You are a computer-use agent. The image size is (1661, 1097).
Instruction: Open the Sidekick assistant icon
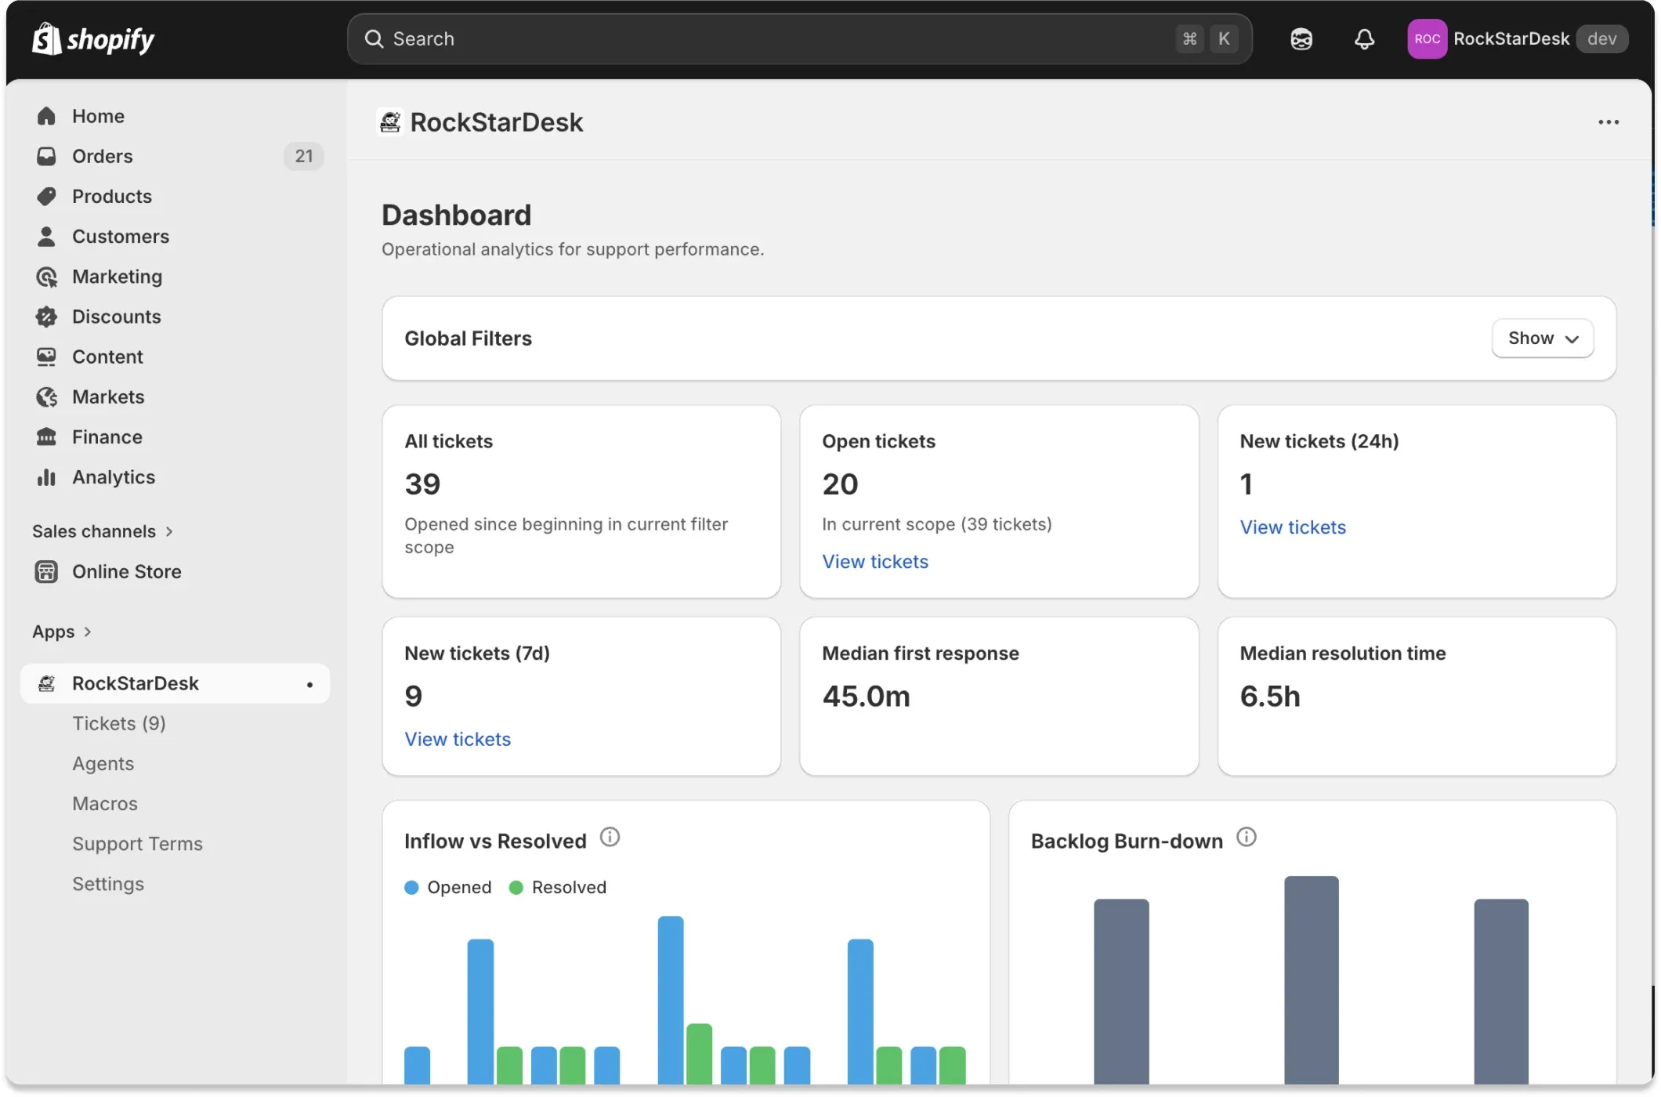point(1301,38)
